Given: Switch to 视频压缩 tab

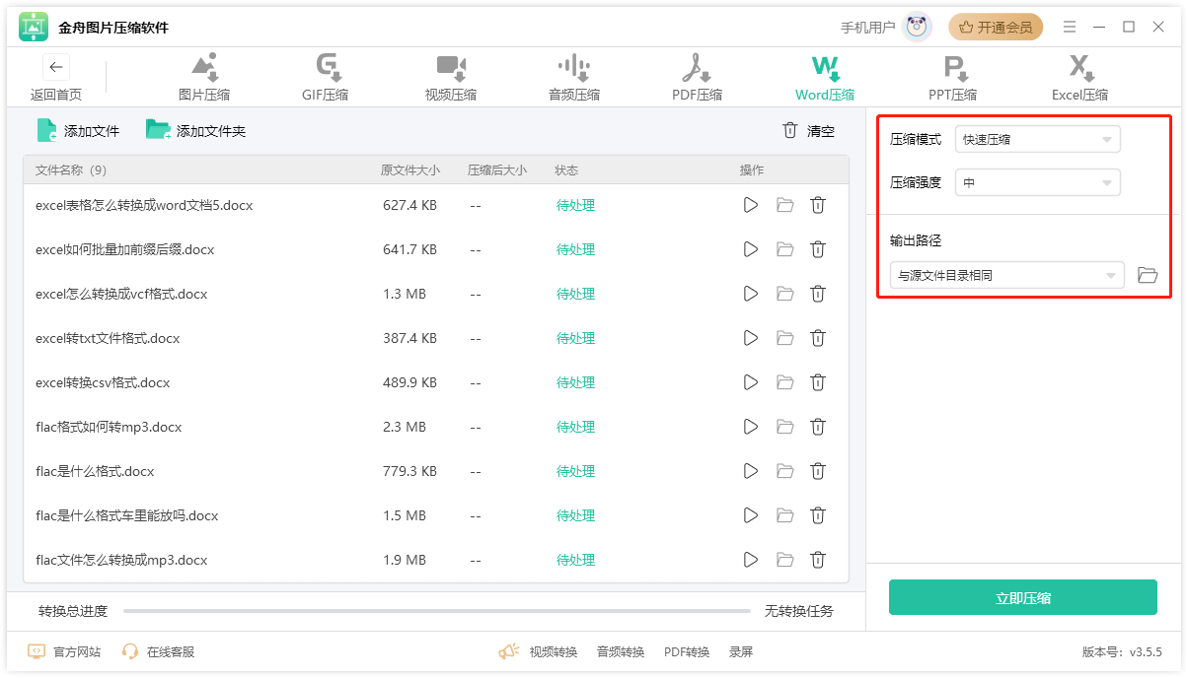Looking at the screenshot, I should 451,78.
